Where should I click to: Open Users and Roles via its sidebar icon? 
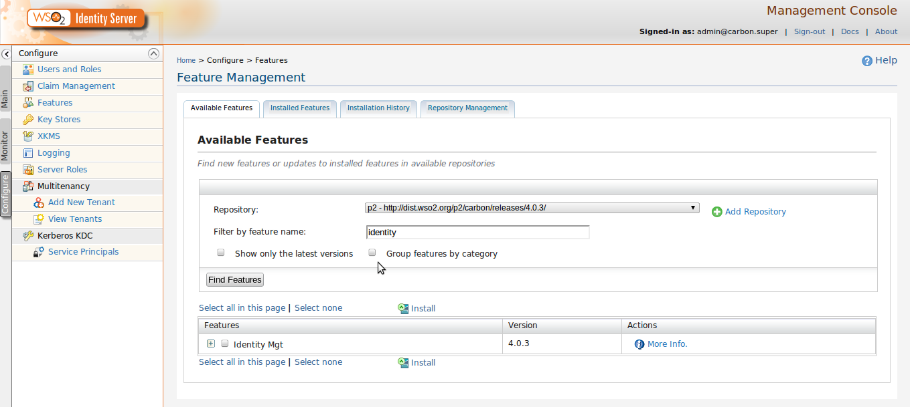tap(27, 69)
